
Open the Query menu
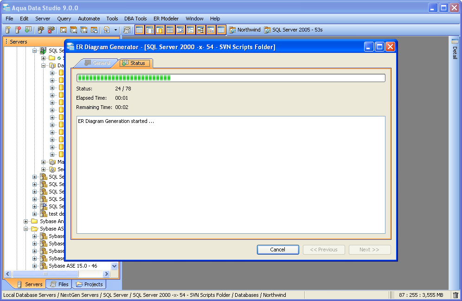click(64, 19)
